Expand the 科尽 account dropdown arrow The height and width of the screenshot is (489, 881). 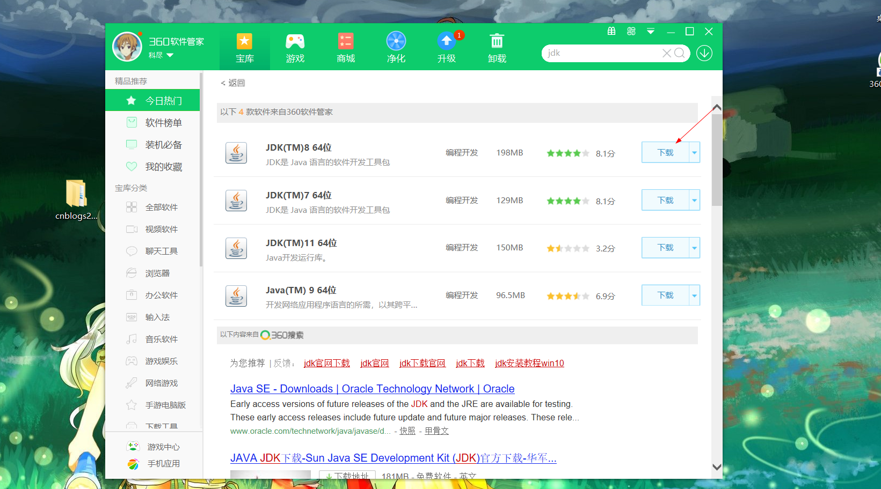(x=170, y=55)
